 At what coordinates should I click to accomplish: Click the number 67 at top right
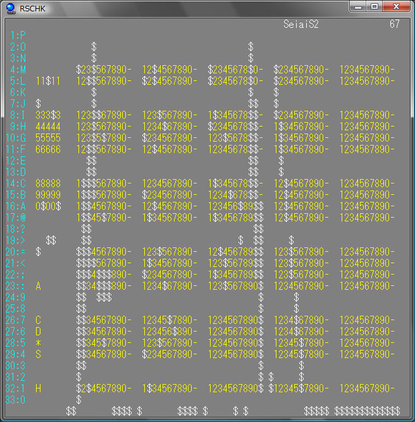(x=395, y=24)
